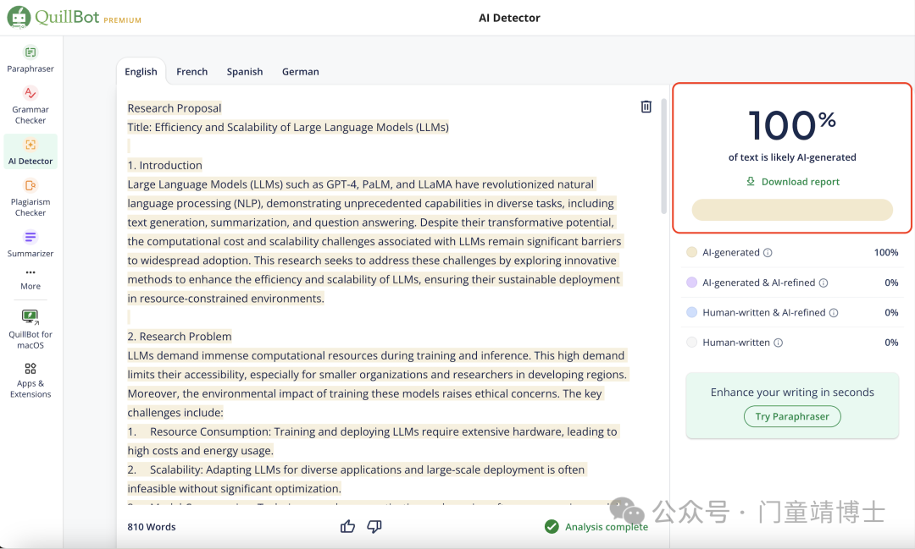Click the 100% value in AI-generated row
915x549 pixels.
(x=886, y=252)
